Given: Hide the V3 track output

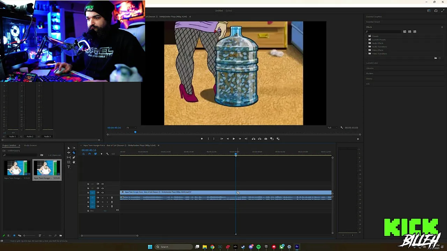Looking at the screenshot, I should tap(102, 184).
